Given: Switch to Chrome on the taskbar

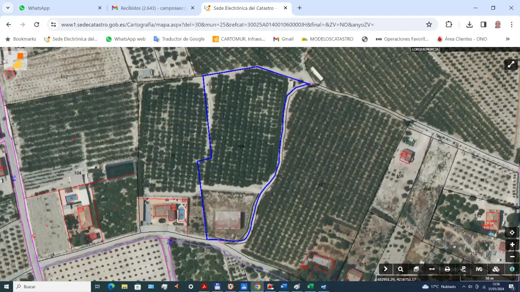Looking at the screenshot, I should pyautogui.click(x=257, y=286).
